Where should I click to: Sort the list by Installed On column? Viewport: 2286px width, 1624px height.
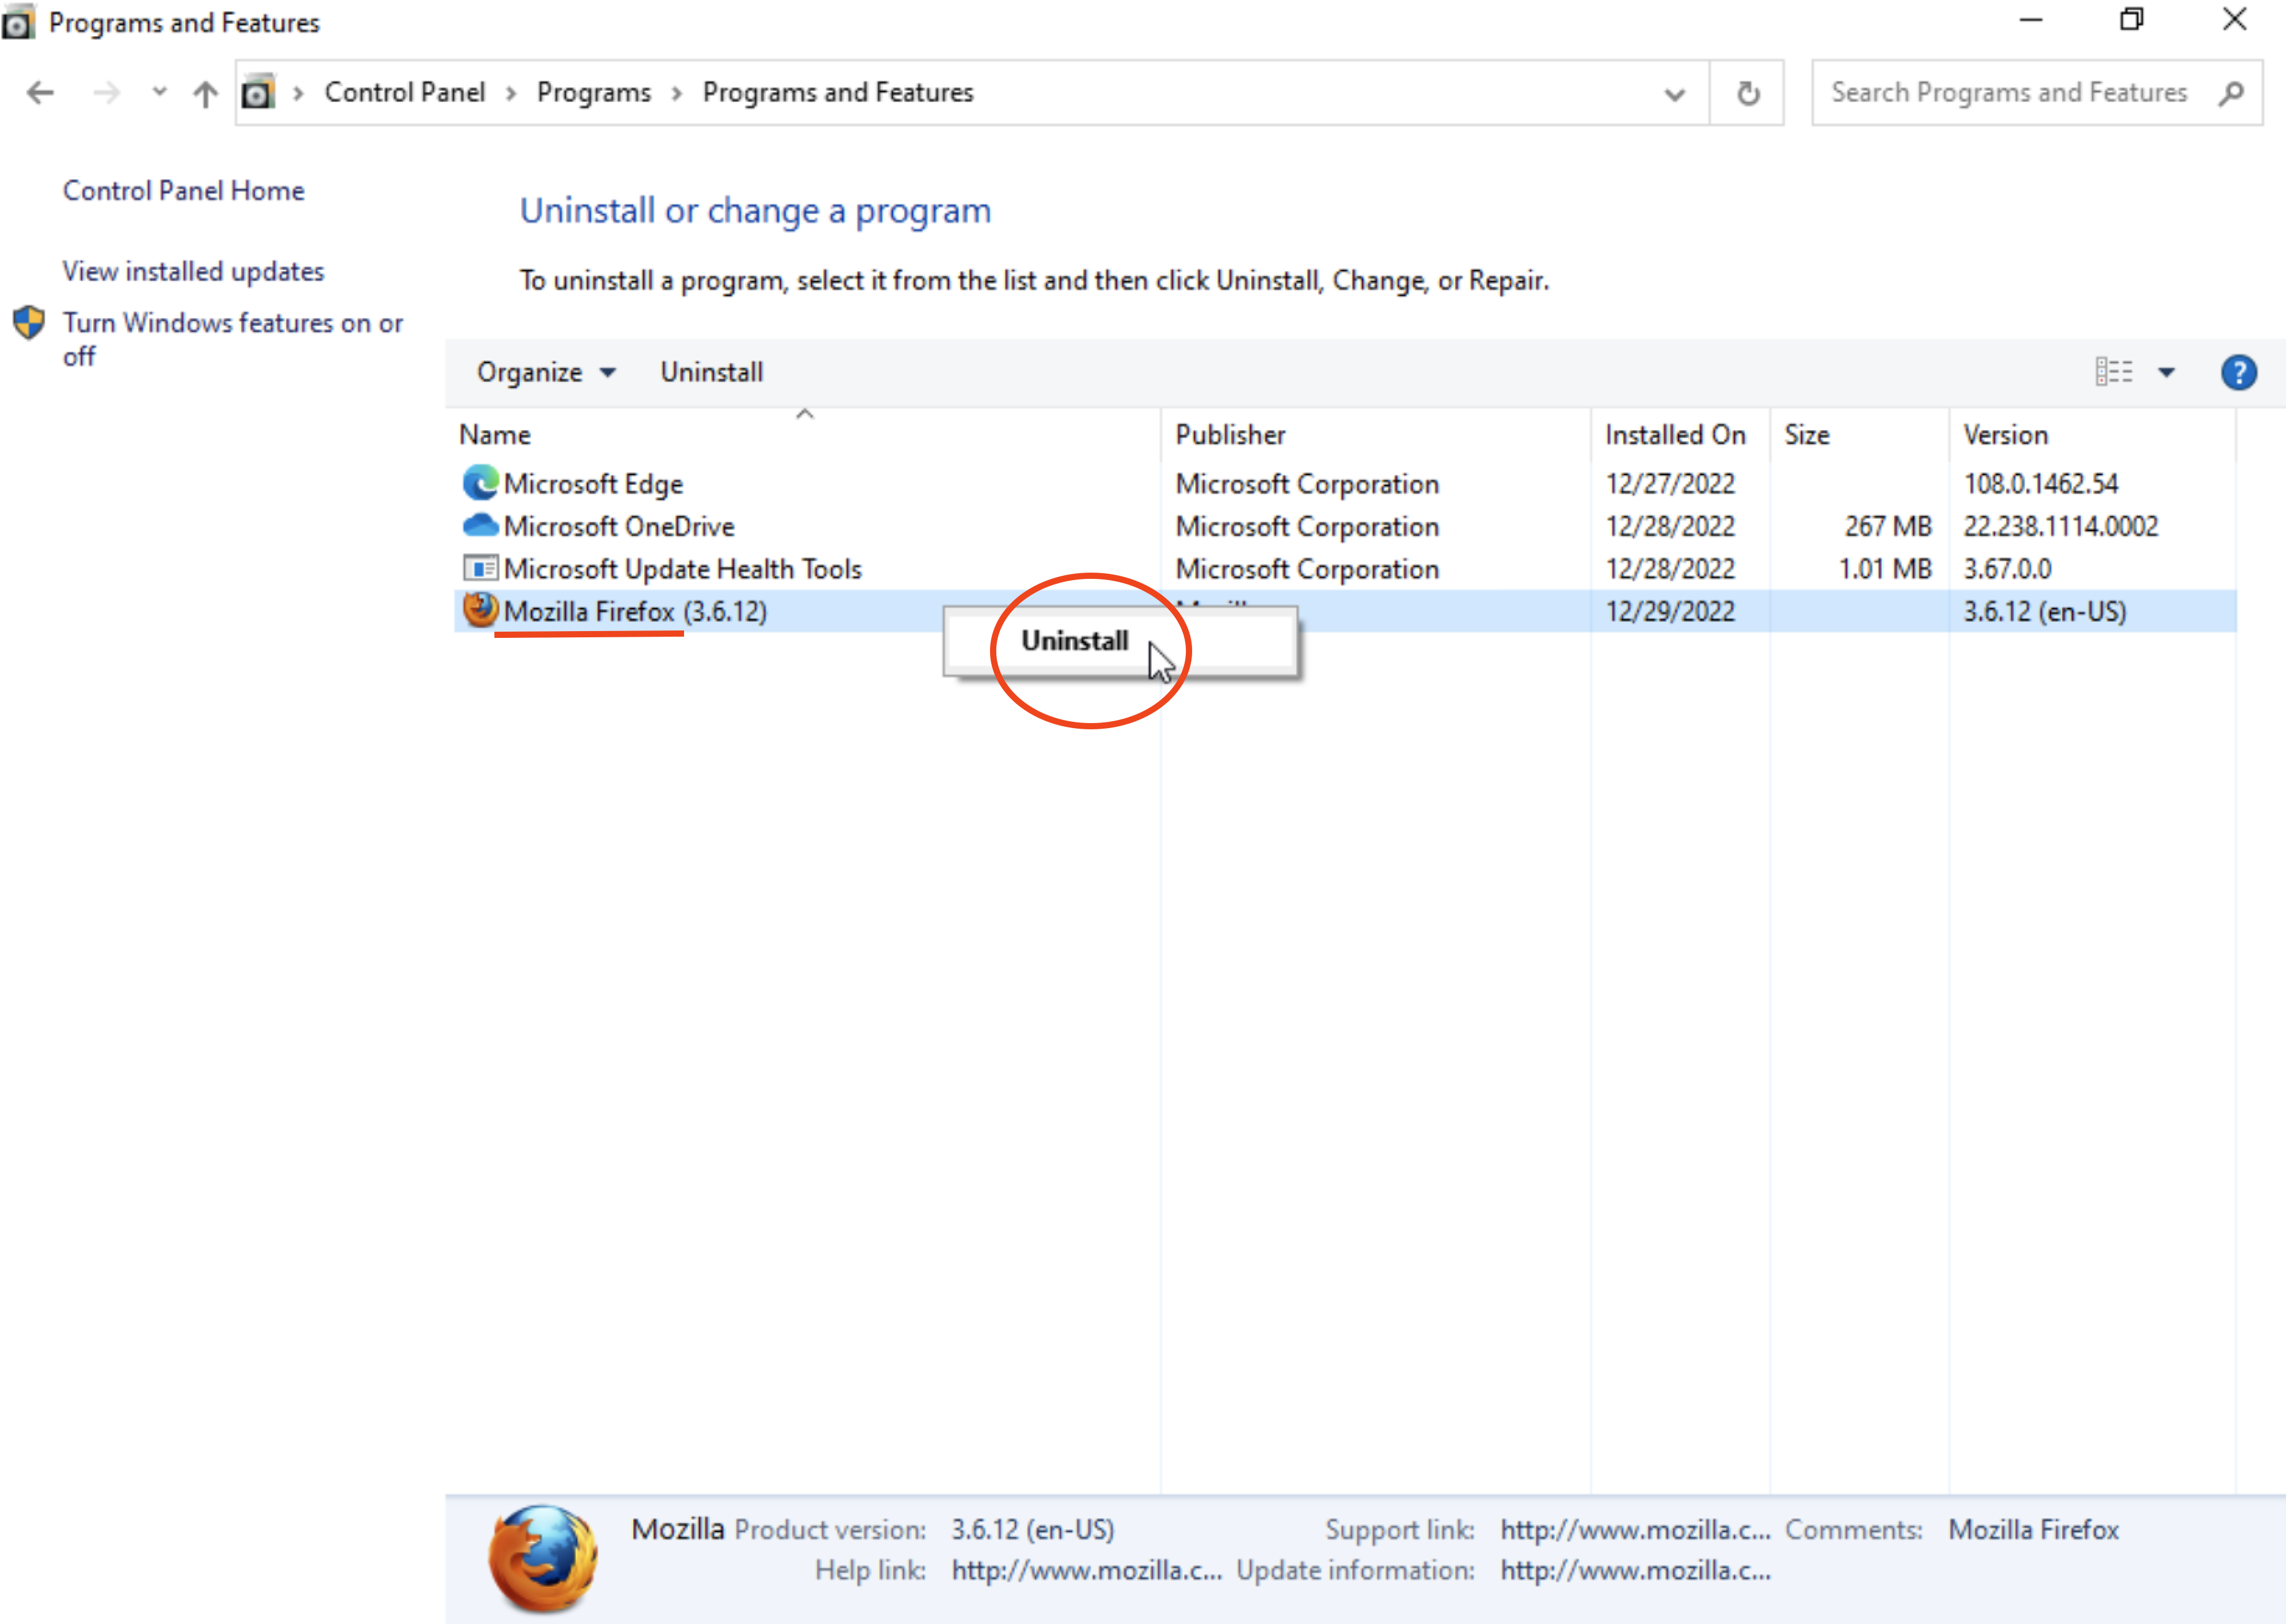(x=1675, y=435)
